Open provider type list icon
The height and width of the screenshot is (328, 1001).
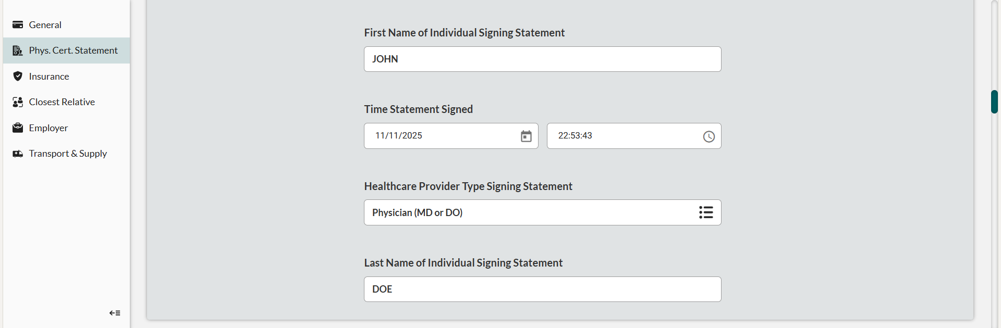pyautogui.click(x=706, y=212)
